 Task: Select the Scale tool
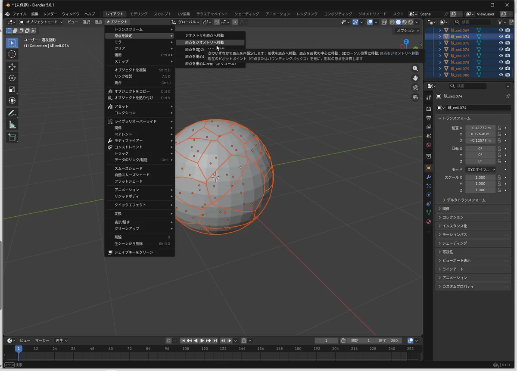12,90
